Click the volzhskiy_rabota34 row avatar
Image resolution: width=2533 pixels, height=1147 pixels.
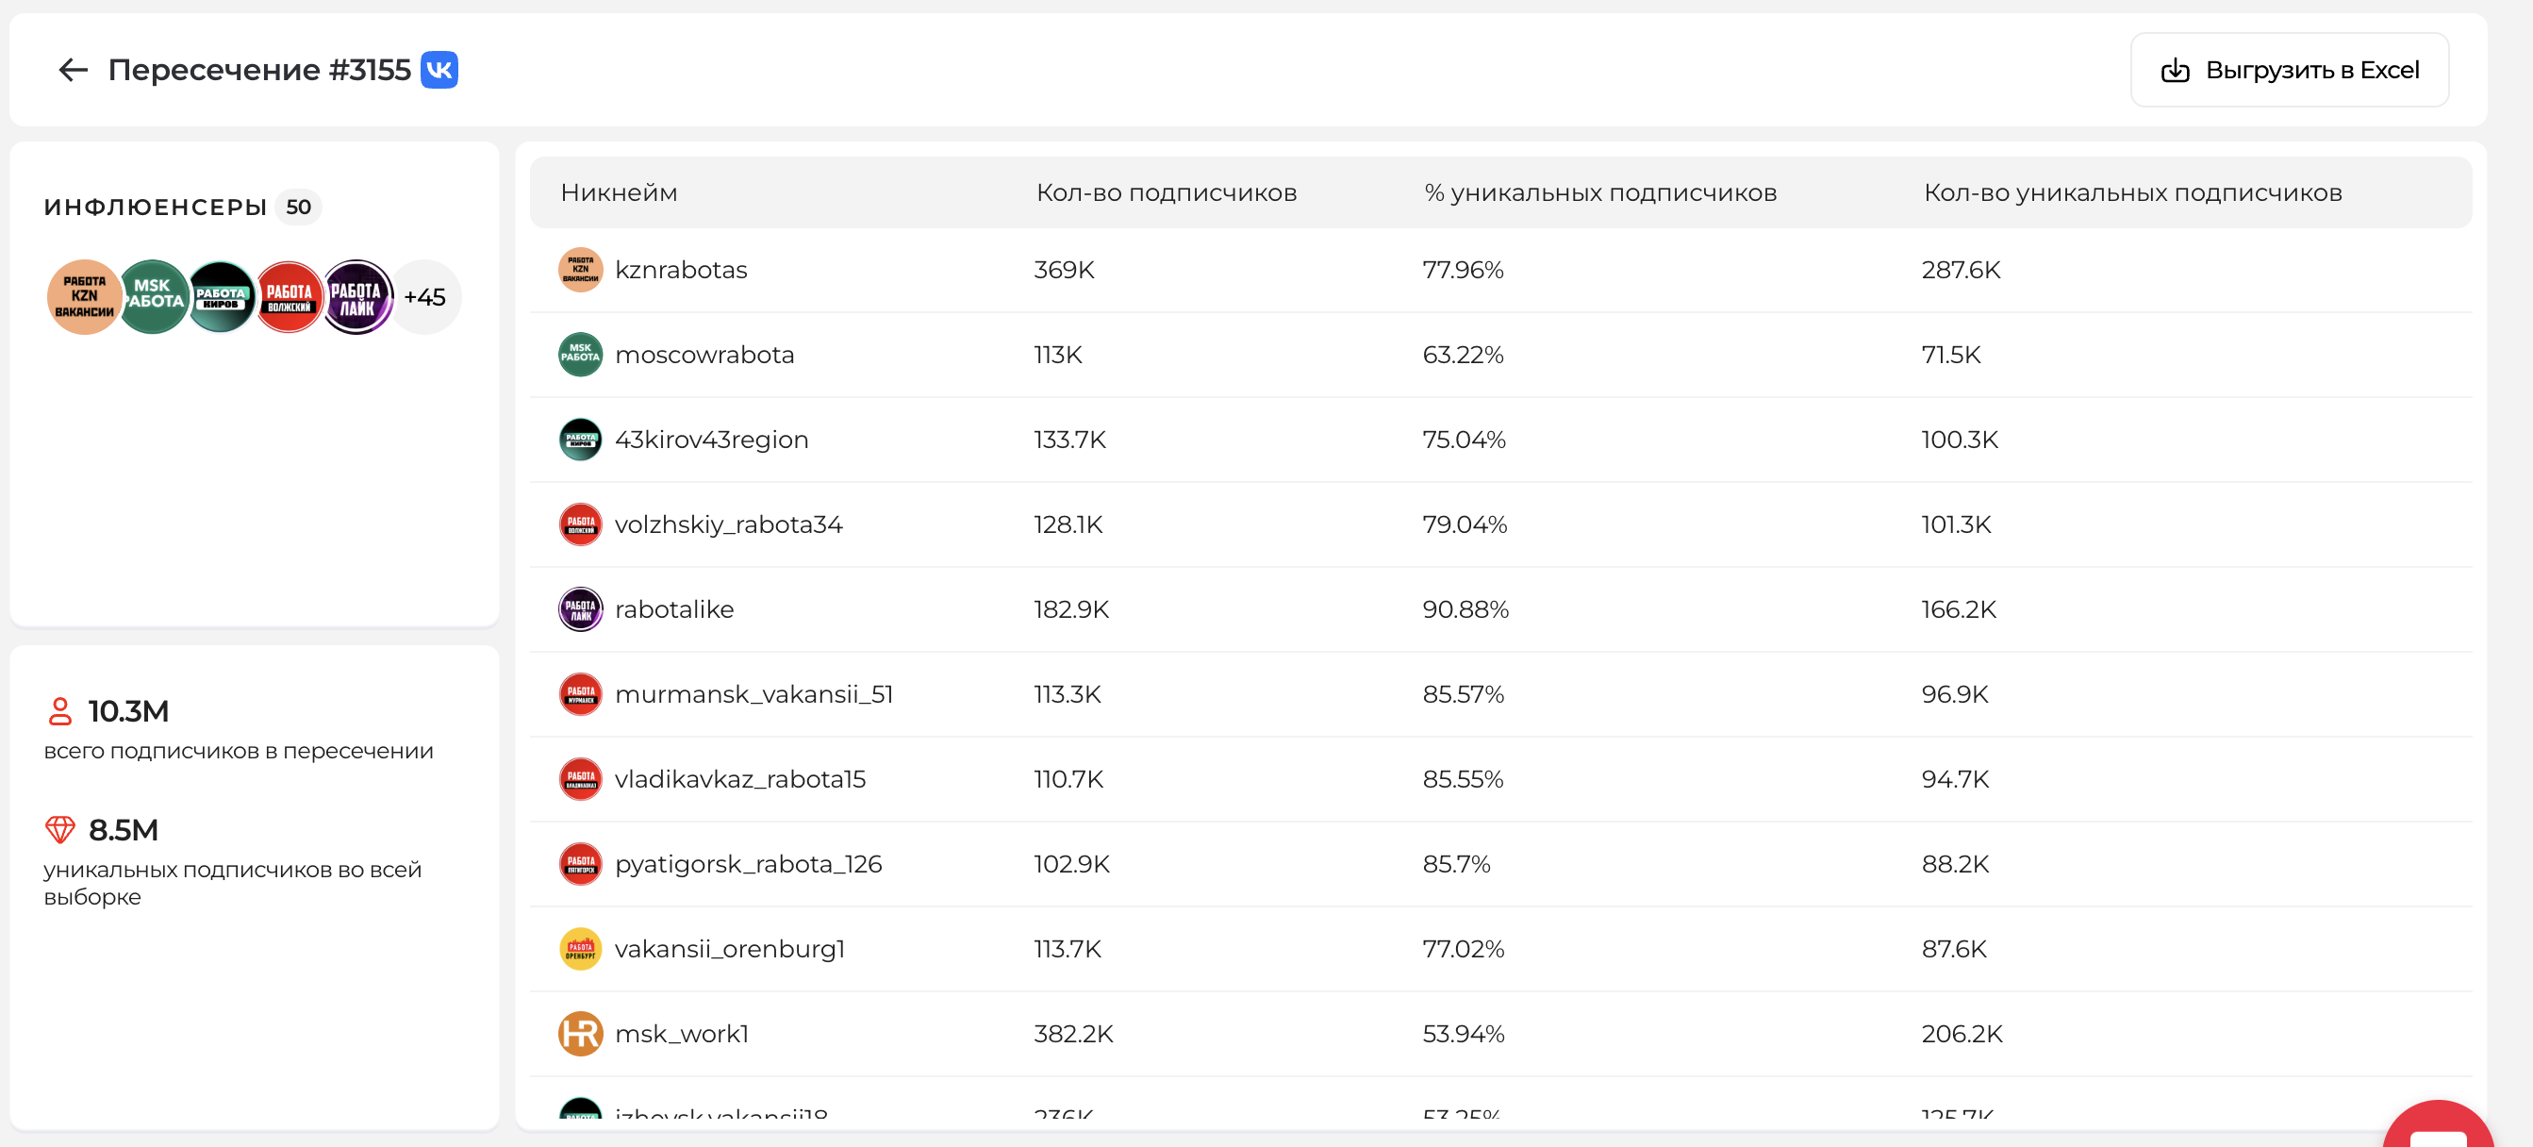[x=580, y=524]
